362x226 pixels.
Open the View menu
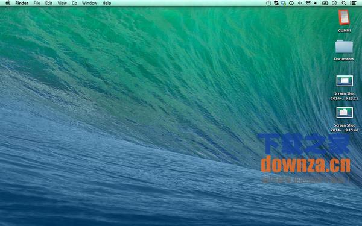(x=62, y=3)
